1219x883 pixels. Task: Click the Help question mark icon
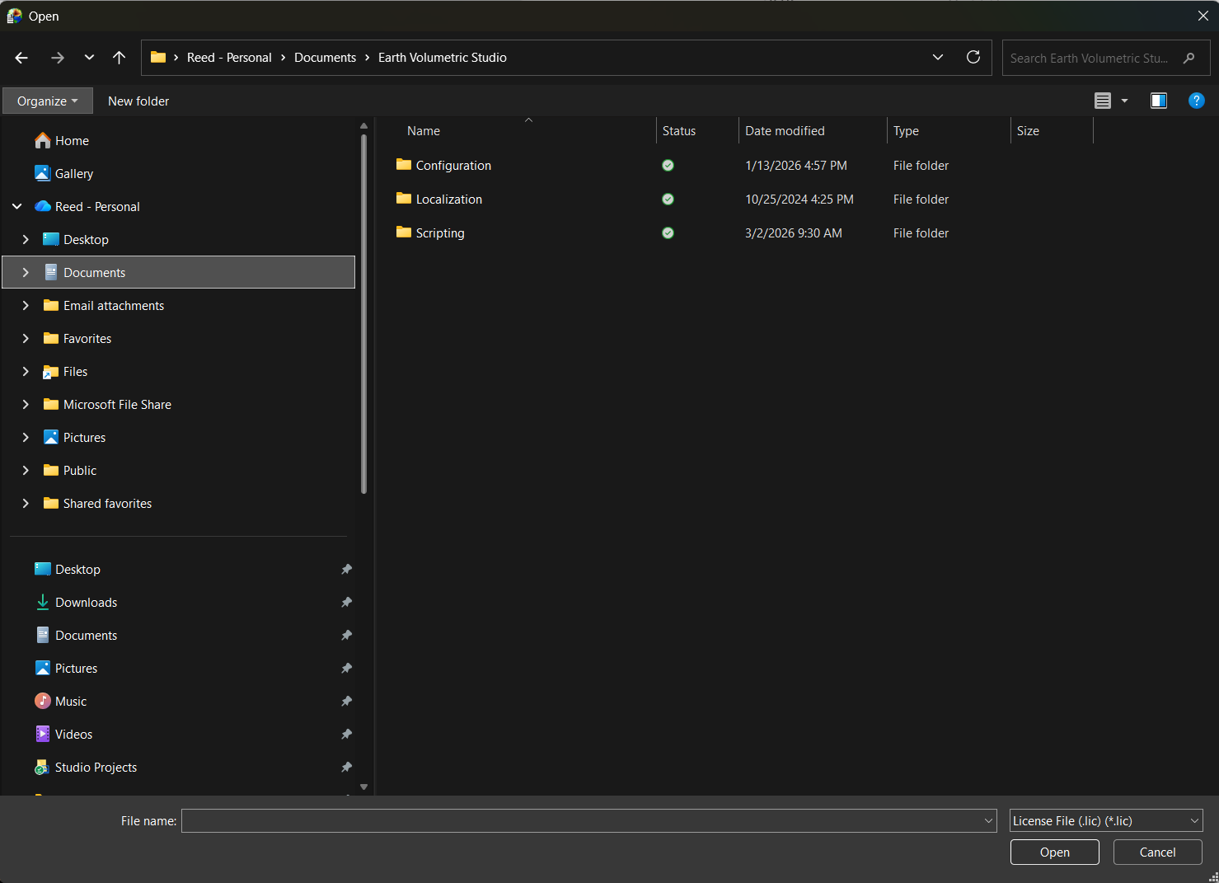click(x=1197, y=101)
